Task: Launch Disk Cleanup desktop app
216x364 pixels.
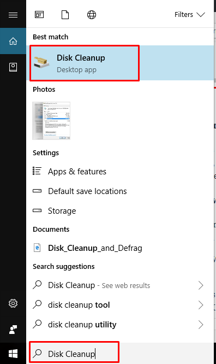Action: [x=120, y=63]
